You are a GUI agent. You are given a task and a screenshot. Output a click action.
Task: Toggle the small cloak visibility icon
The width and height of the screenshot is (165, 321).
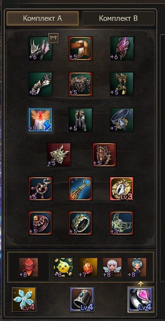click(54, 38)
